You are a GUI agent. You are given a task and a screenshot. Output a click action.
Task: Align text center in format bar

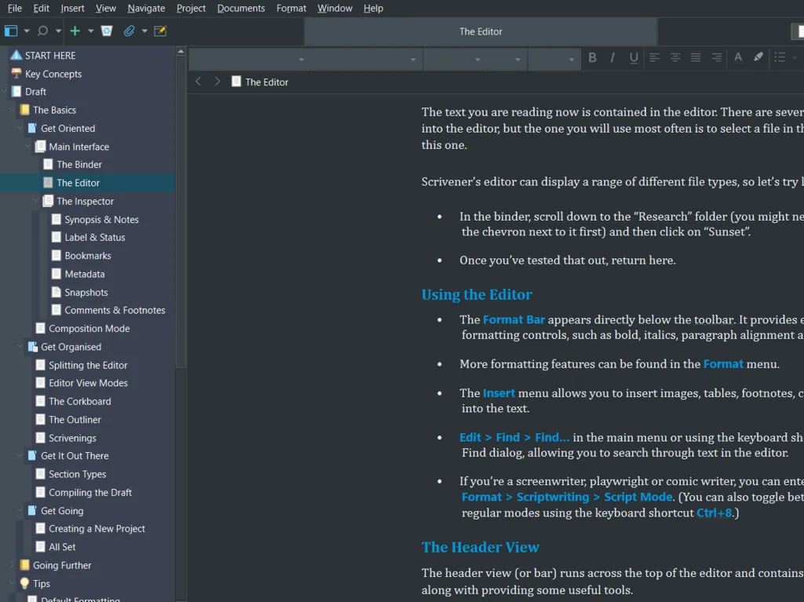coord(675,57)
